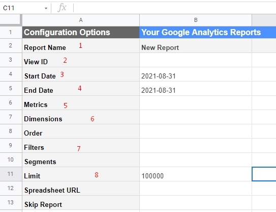
Task: Click the empty Dimensions value cell
Action: [196, 117]
